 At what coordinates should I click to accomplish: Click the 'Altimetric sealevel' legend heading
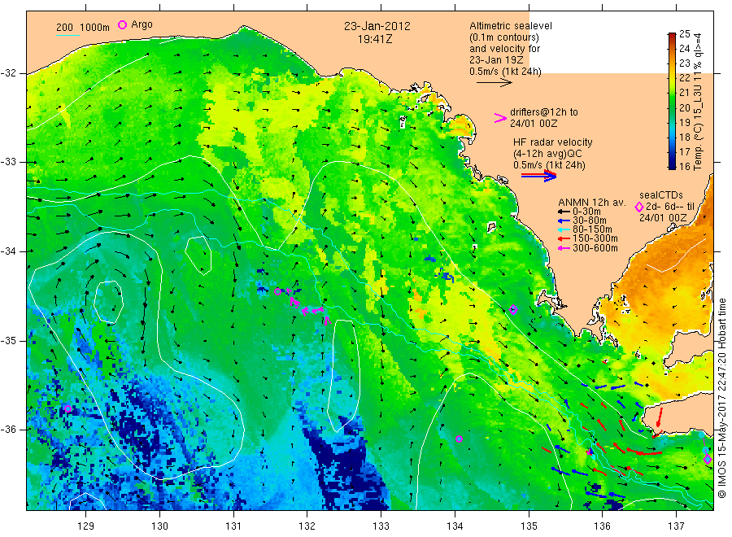click(511, 26)
